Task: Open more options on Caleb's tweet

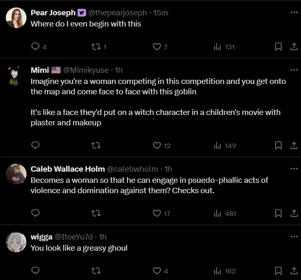Action: click(294, 169)
